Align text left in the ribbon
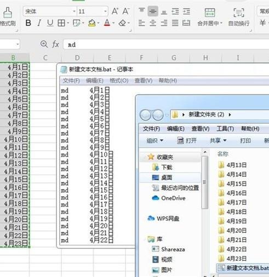The image size is (269, 277). 141,23
